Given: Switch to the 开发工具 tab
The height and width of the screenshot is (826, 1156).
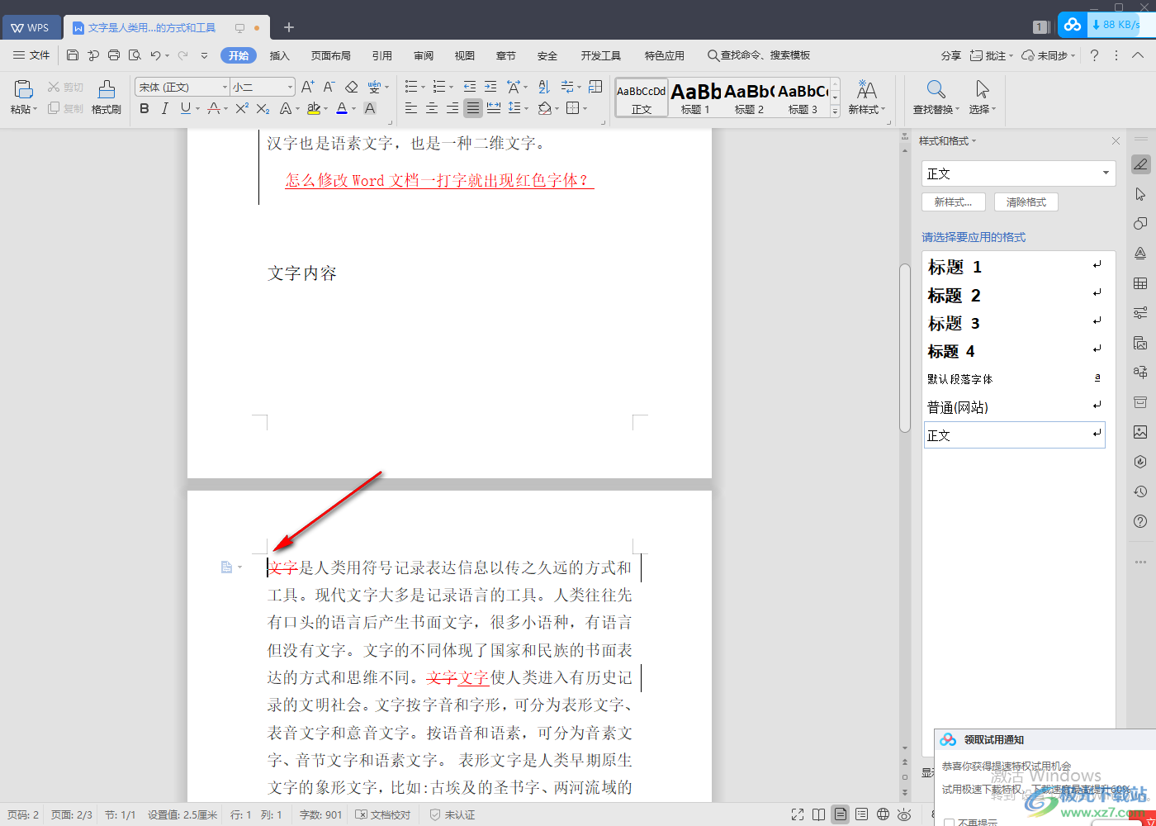Looking at the screenshot, I should point(600,55).
